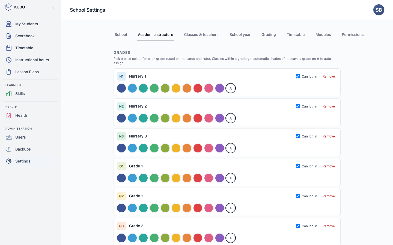Remove the Grade 3 entry
Image resolution: width=393 pixels, height=245 pixels.
[329, 226]
